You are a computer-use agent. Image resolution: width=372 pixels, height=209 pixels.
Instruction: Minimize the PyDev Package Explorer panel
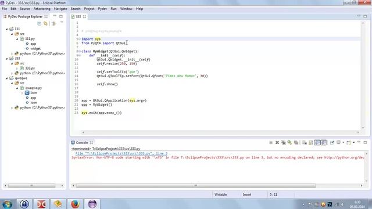[x=55, y=16]
